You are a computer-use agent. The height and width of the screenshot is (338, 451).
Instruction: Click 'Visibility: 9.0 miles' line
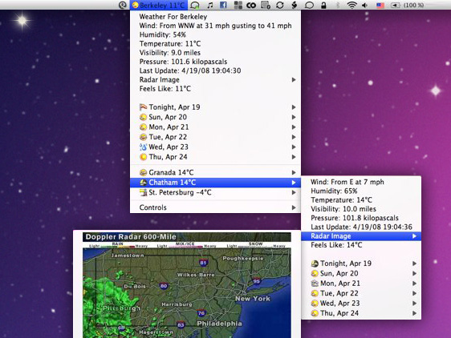(x=170, y=53)
